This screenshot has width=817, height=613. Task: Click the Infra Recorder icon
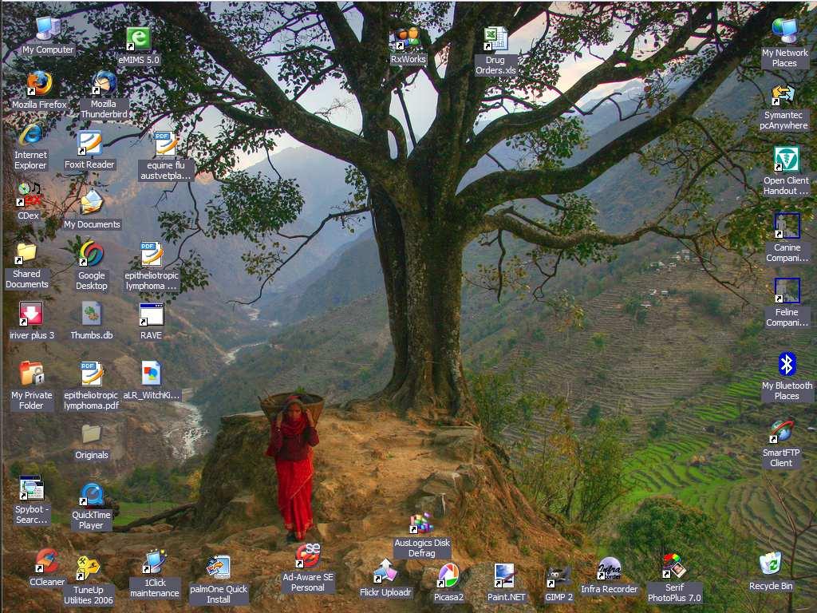[x=610, y=569]
